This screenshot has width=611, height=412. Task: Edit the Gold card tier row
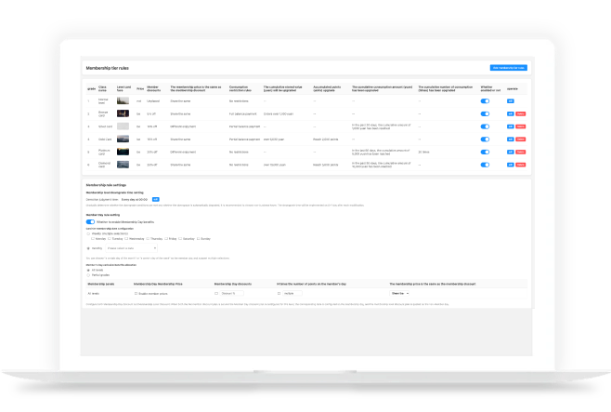(510, 138)
